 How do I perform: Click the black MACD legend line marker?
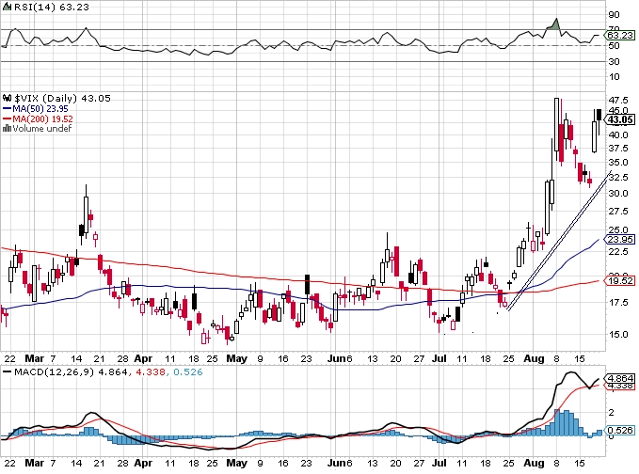7,371
